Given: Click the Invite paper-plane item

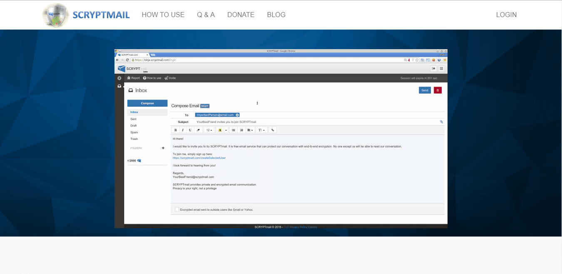Looking at the screenshot, I should point(170,78).
